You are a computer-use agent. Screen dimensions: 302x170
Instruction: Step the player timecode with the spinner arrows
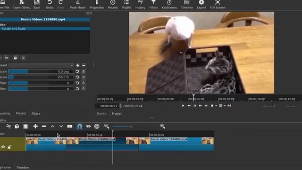pos(121,106)
